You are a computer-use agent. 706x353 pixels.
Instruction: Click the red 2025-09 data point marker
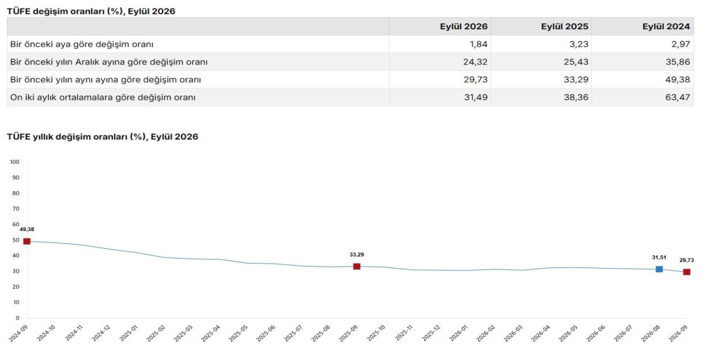pyautogui.click(x=357, y=266)
